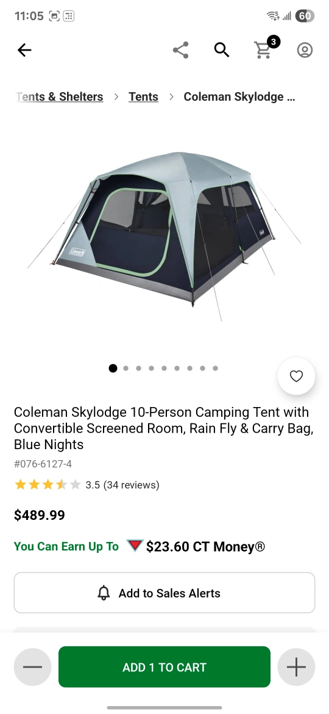This screenshot has height=714, width=329.
Task: Open the account profile icon
Action: 305,50
